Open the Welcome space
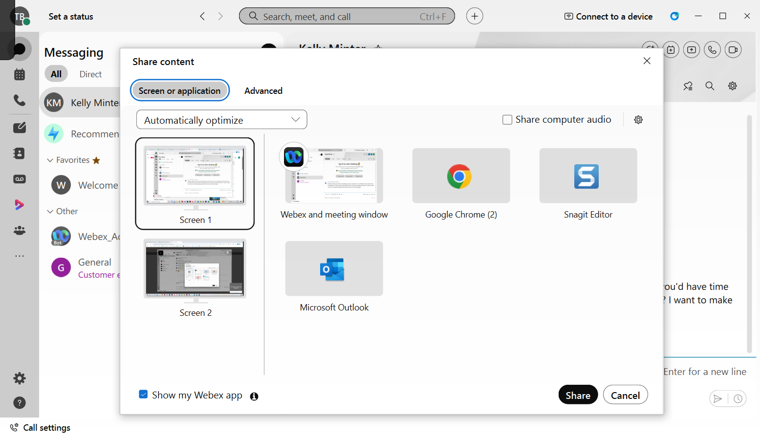 click(x=85, y=185)
